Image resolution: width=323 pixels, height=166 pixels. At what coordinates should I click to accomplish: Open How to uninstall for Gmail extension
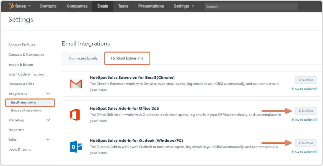(x=304, y=89)
